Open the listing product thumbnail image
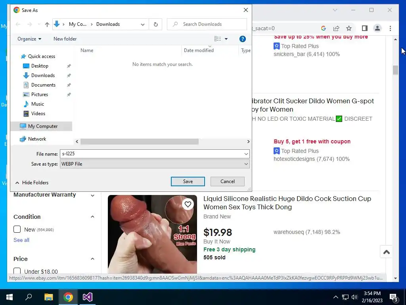 [x=152, y=234]
